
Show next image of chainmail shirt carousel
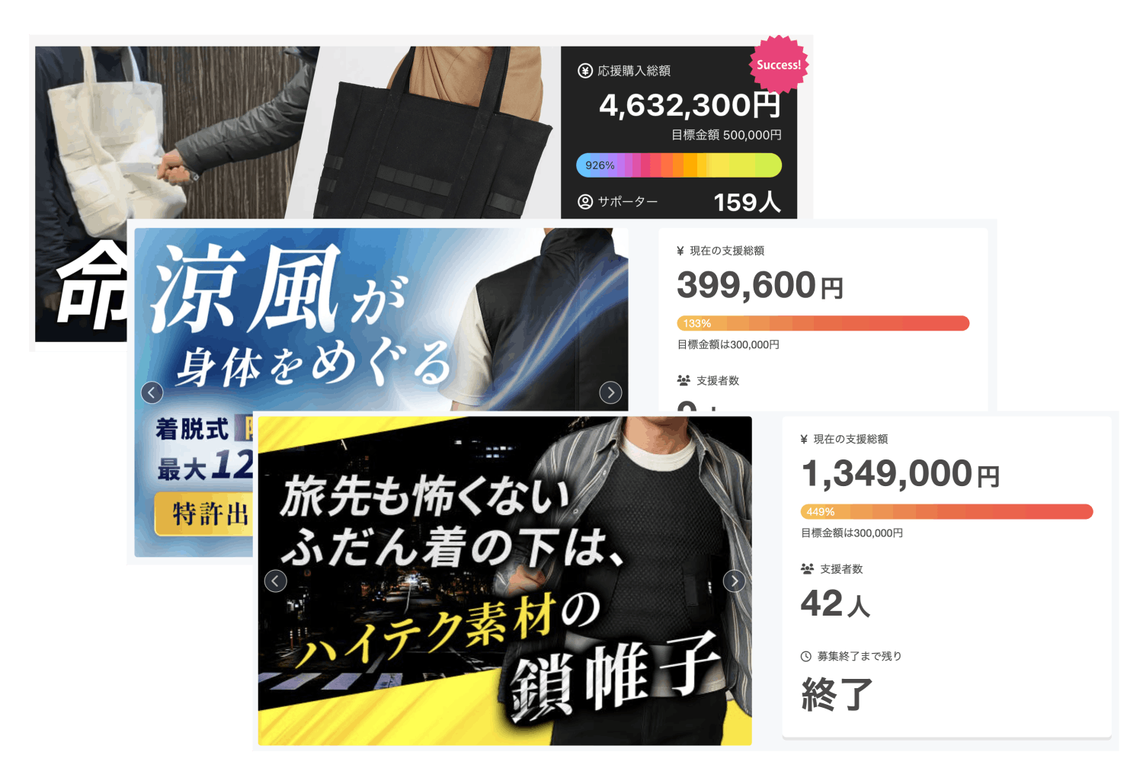coord(734,581)
